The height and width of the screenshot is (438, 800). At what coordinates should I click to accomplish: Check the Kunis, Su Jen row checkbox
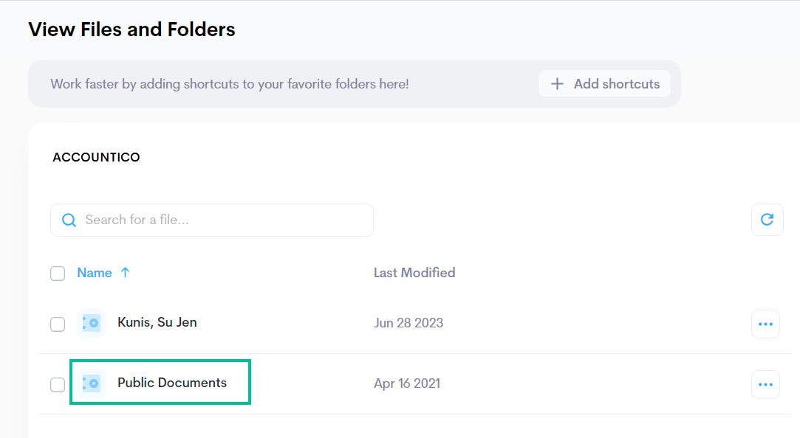pyautogui.click(x=58, y=324)
